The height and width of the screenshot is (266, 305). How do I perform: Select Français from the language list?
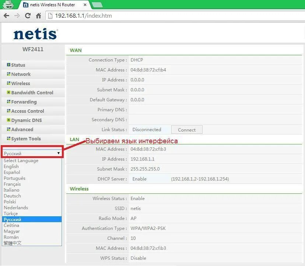tap(32, 184)
